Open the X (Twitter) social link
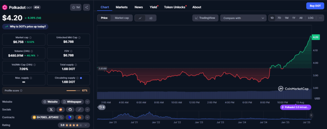Image resolution: width=327 pixels, height=129 pixels. (x=51, y=110)
